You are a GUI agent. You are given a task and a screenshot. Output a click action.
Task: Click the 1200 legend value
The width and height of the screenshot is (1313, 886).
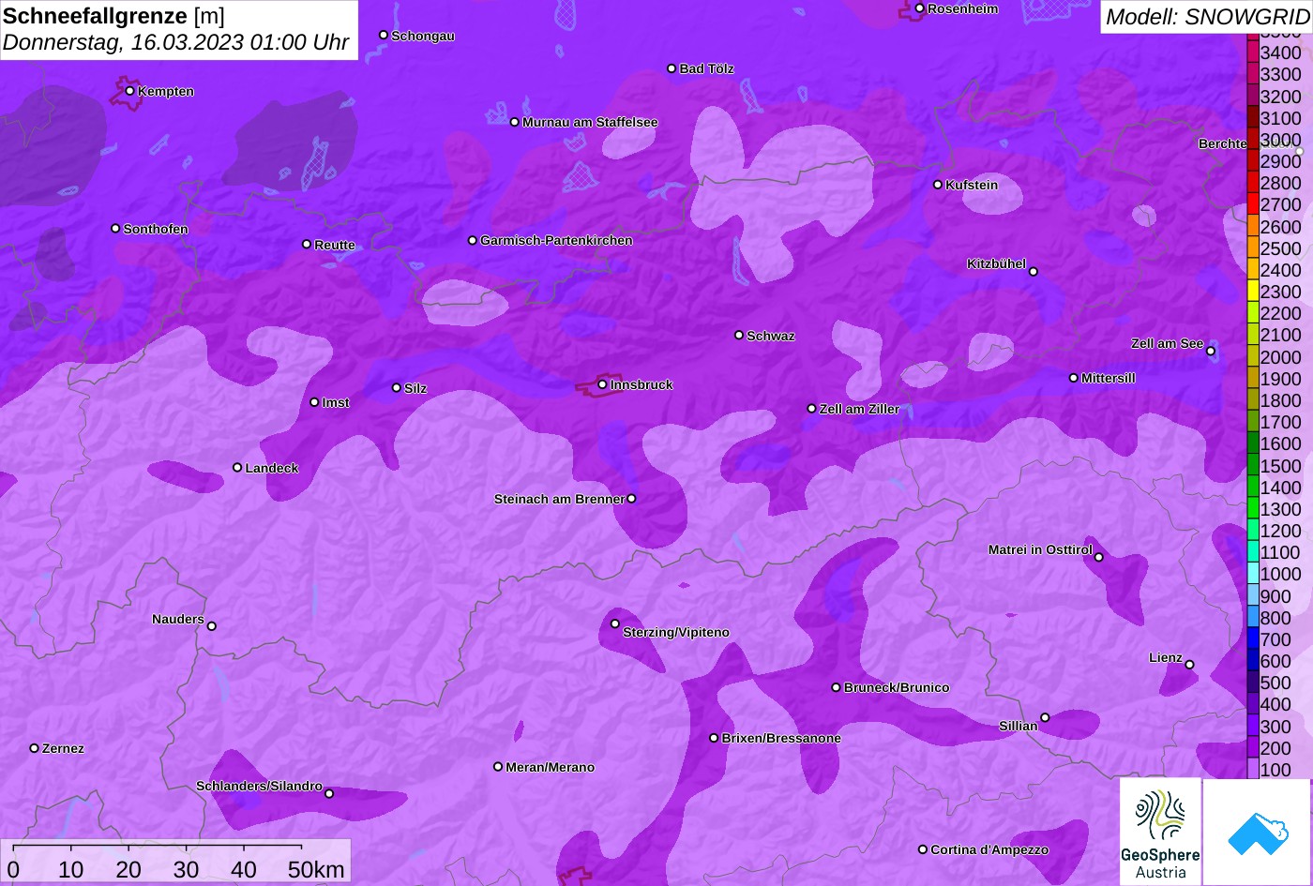click(1281, 531)
